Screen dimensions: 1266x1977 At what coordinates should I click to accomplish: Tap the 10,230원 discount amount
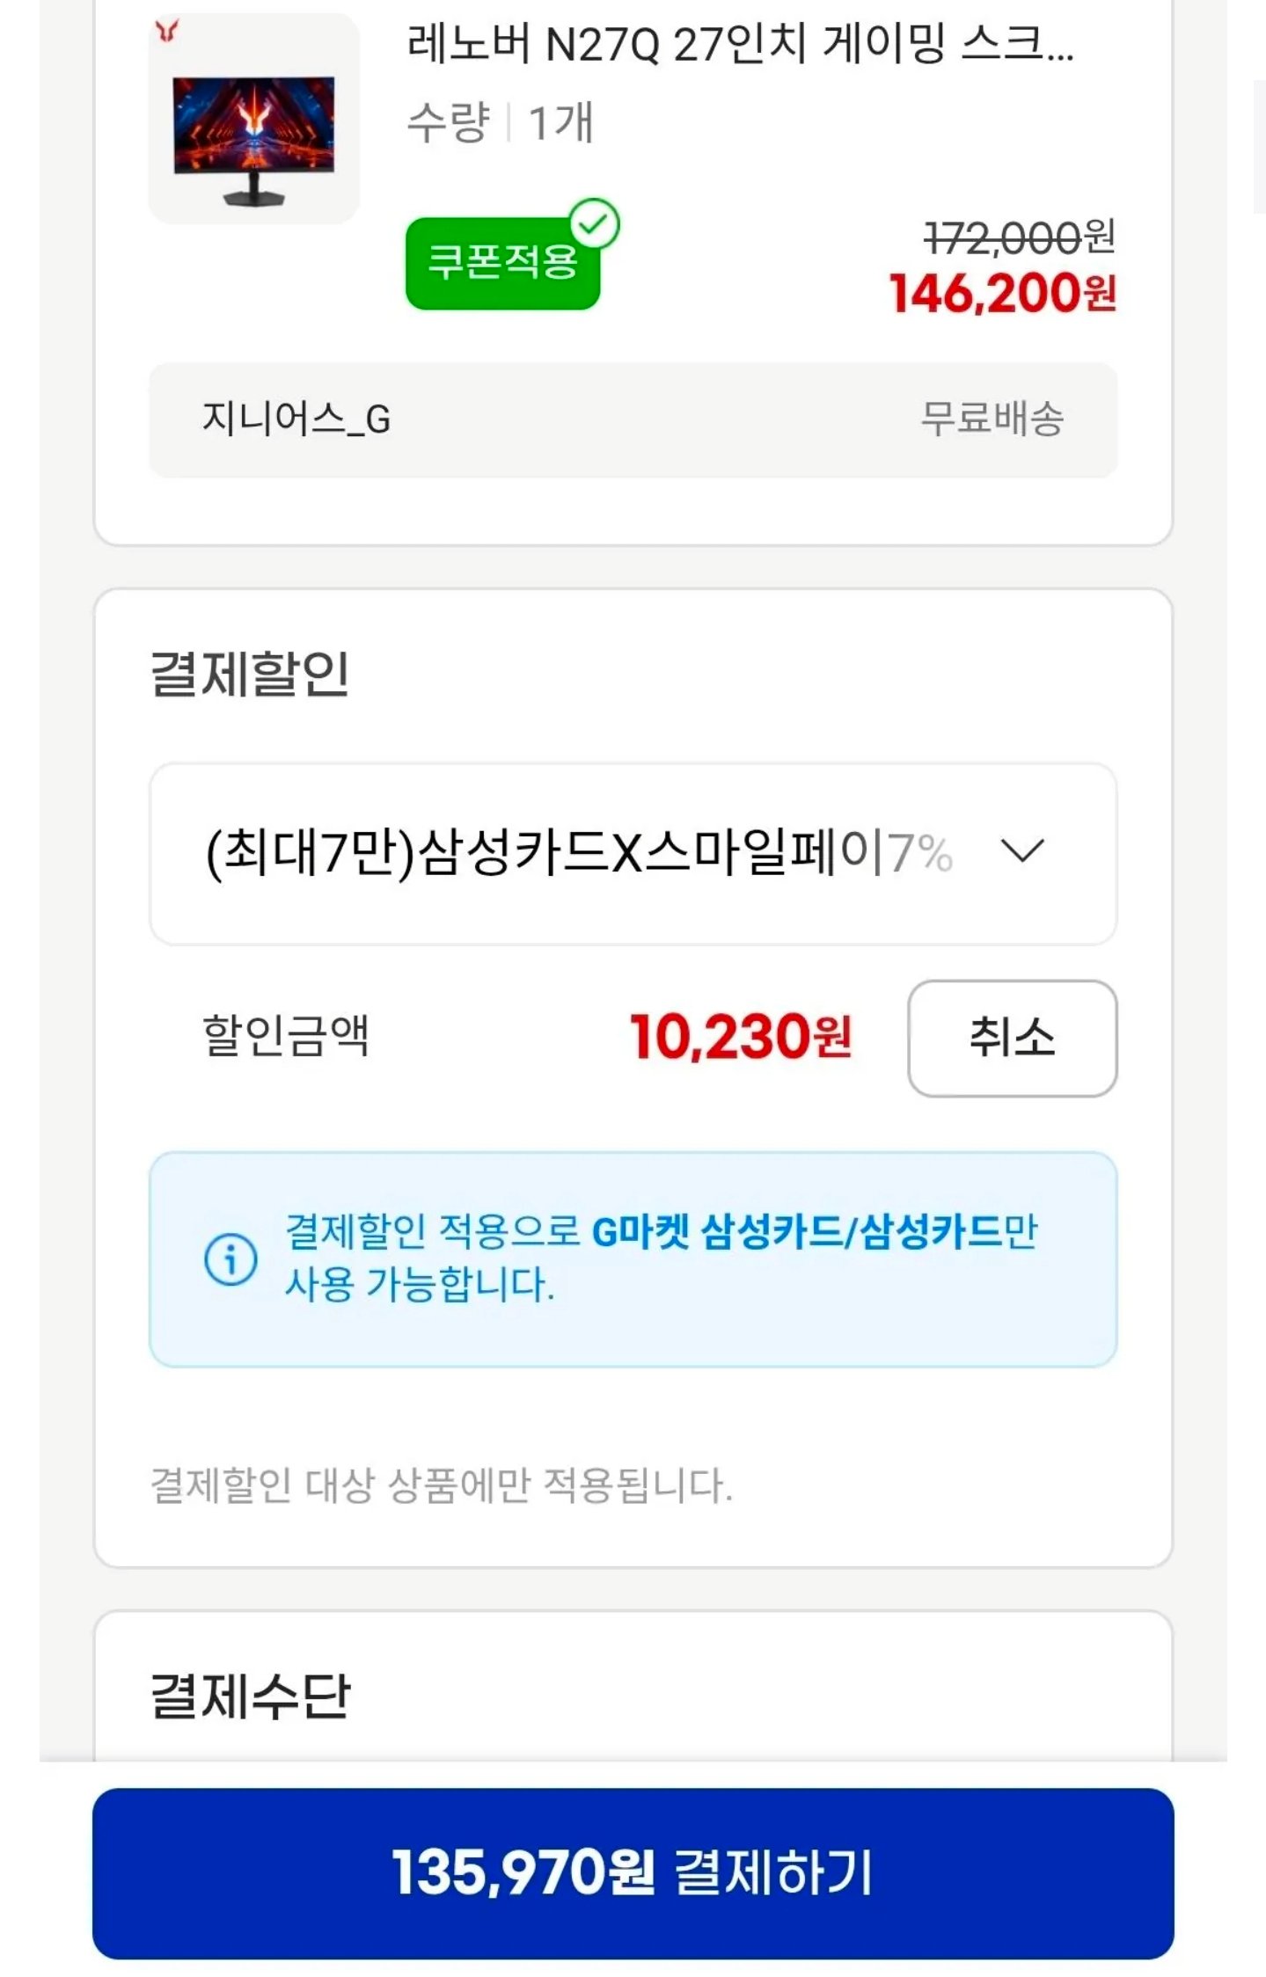click(740, 1037)
